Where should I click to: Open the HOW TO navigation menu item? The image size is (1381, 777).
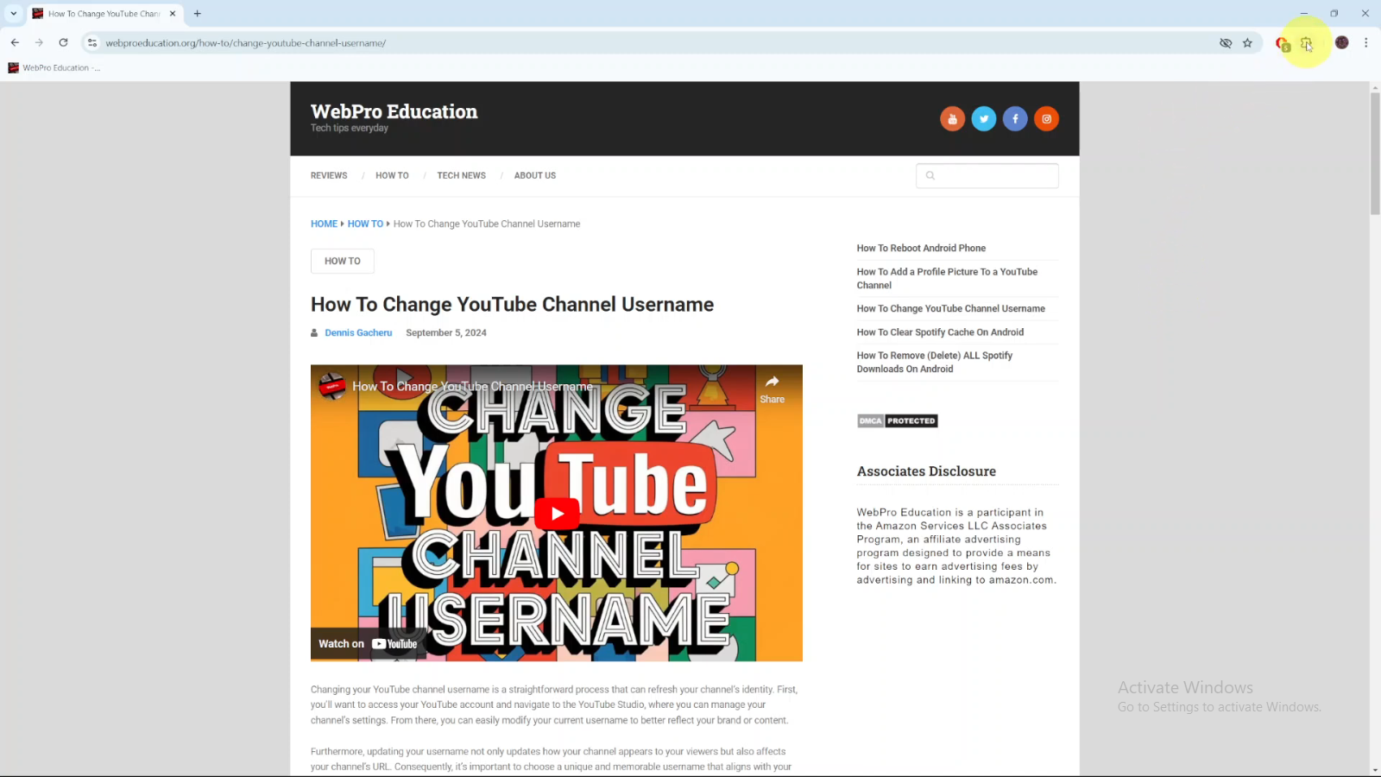point(392,175)
